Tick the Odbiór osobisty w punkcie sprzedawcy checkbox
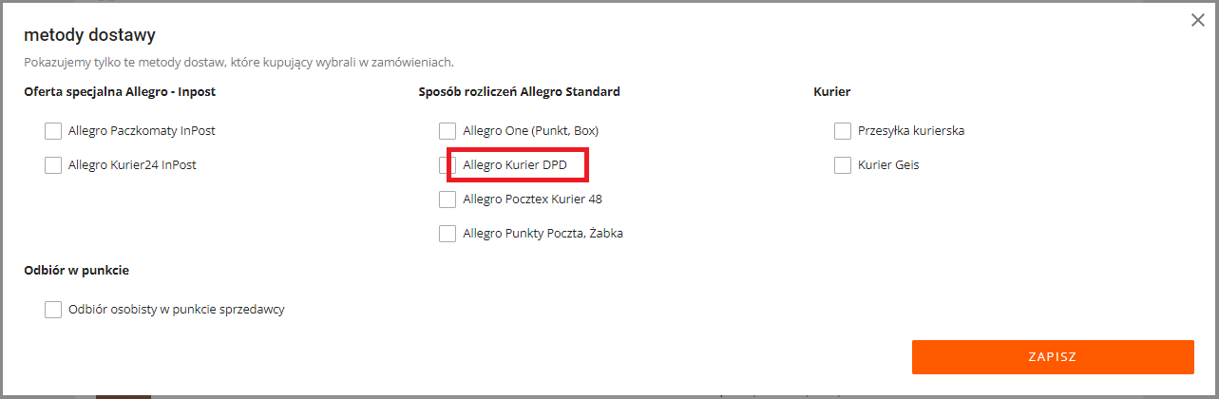 click(x=53, y=310)
